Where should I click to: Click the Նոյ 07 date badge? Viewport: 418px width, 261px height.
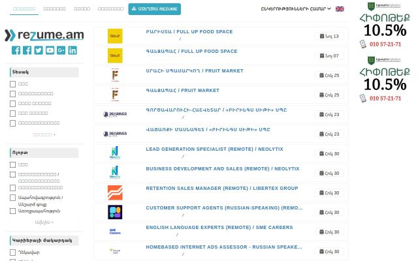click(x=329, y=55)
